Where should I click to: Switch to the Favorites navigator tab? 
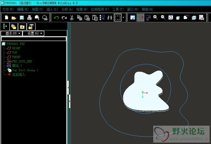tap(22, 27)
